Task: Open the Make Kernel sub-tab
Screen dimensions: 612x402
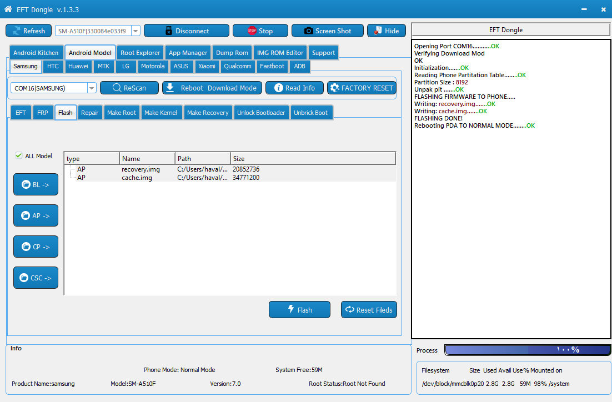Action: coord(161,113)
